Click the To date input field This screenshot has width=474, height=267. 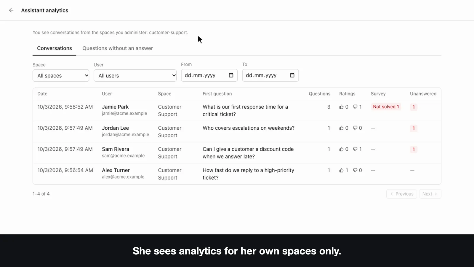tap(270, 75)
